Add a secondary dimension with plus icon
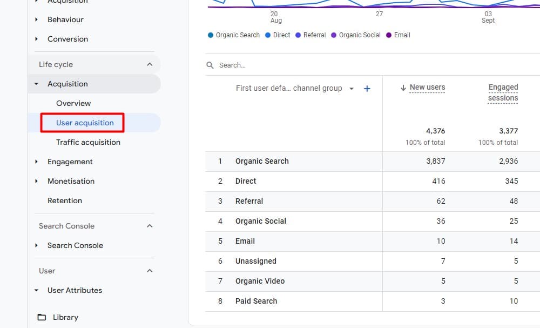 tap(367, 89)
